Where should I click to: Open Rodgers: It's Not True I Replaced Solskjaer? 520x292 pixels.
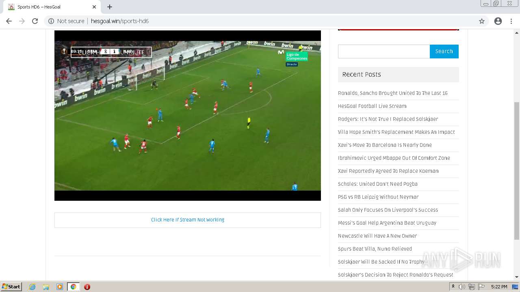(x=388, y=119)
